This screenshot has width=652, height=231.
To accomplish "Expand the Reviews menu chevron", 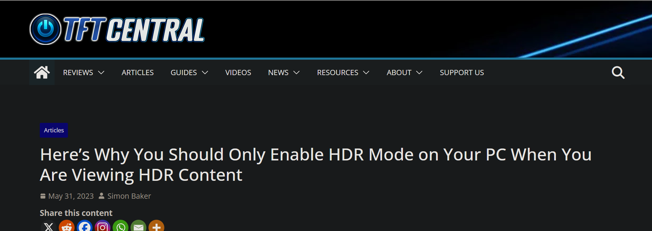I will (x=101, y=73).
